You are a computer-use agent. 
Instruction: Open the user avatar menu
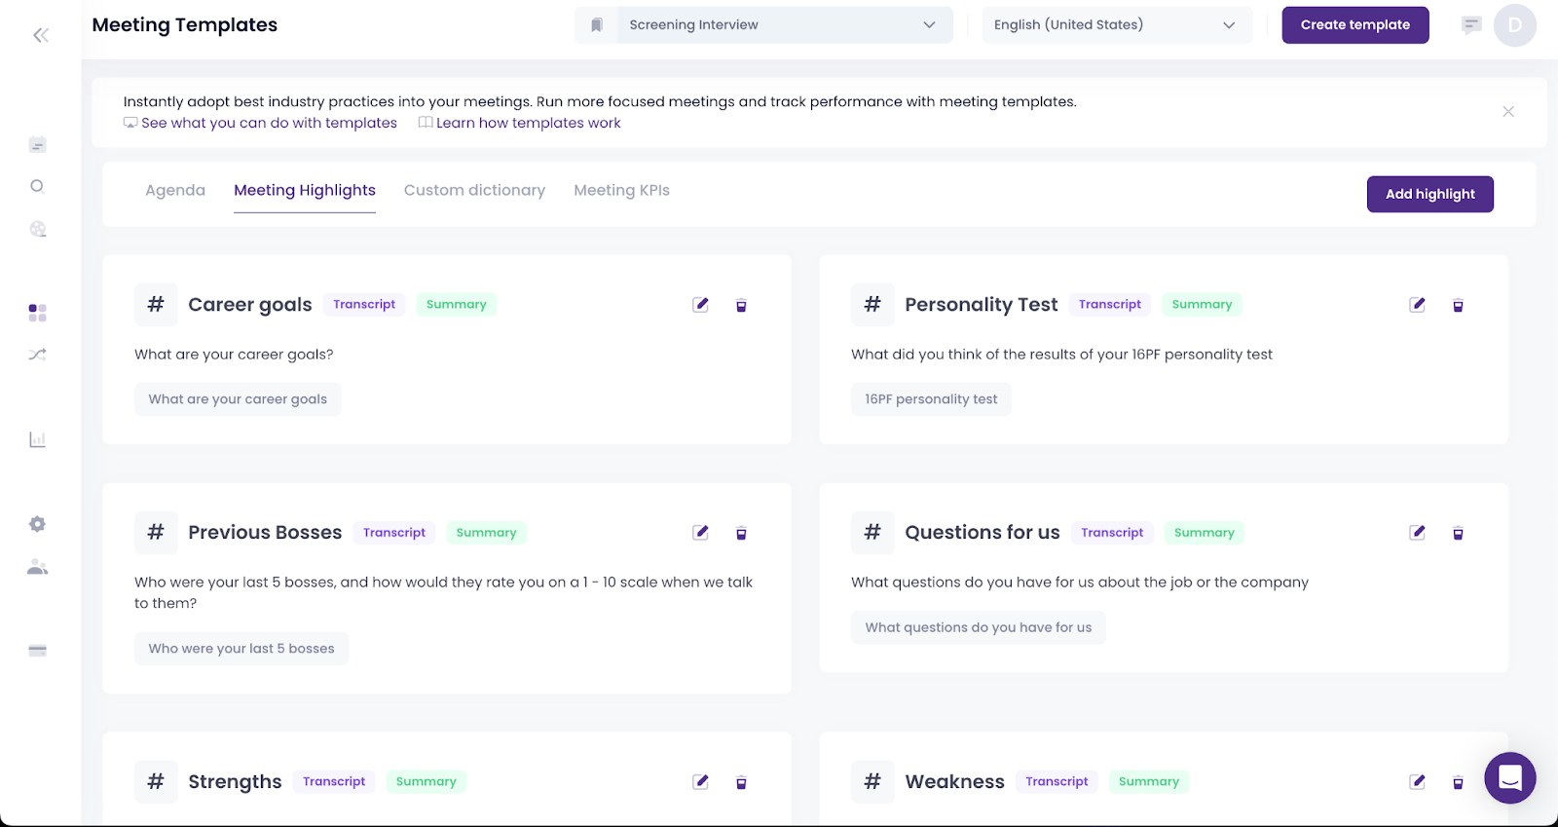pyautogui.click(x=1514, y=25)
